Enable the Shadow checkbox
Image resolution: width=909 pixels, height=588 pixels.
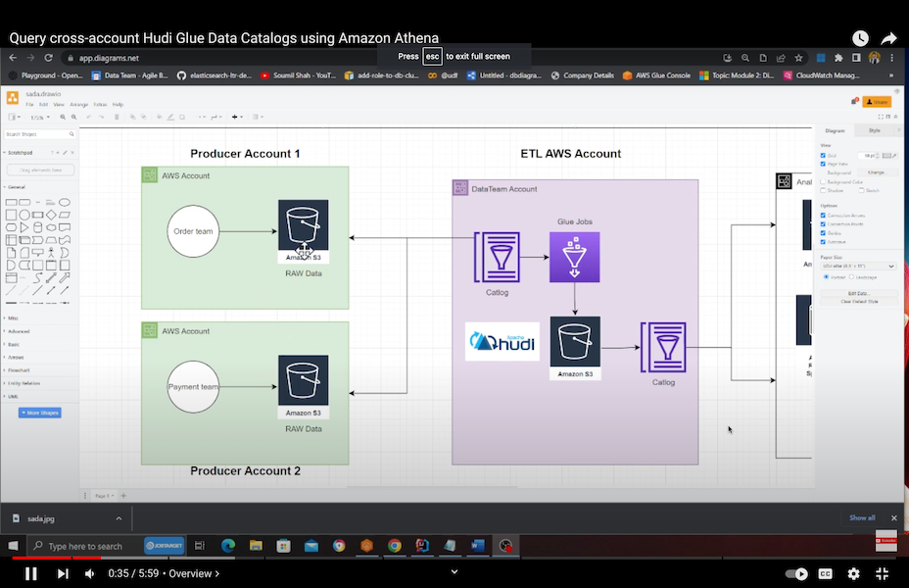823,190
